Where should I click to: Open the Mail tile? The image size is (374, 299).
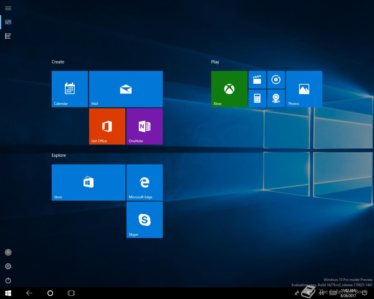[126, 89]
